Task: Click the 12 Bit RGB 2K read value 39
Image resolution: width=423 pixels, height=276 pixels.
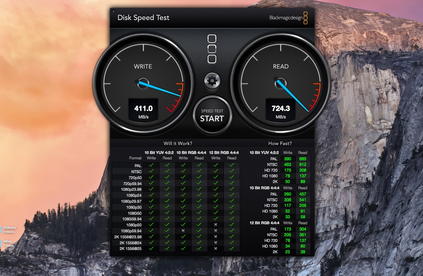Action: (x=303, y=252)
